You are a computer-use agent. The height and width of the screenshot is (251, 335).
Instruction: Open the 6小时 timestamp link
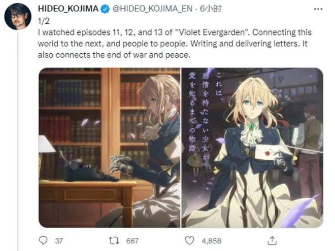(211, 9)
